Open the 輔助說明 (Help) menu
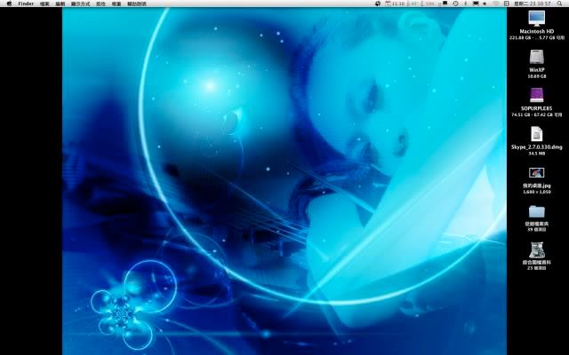 pyautogui.click(x=143, y=4)
